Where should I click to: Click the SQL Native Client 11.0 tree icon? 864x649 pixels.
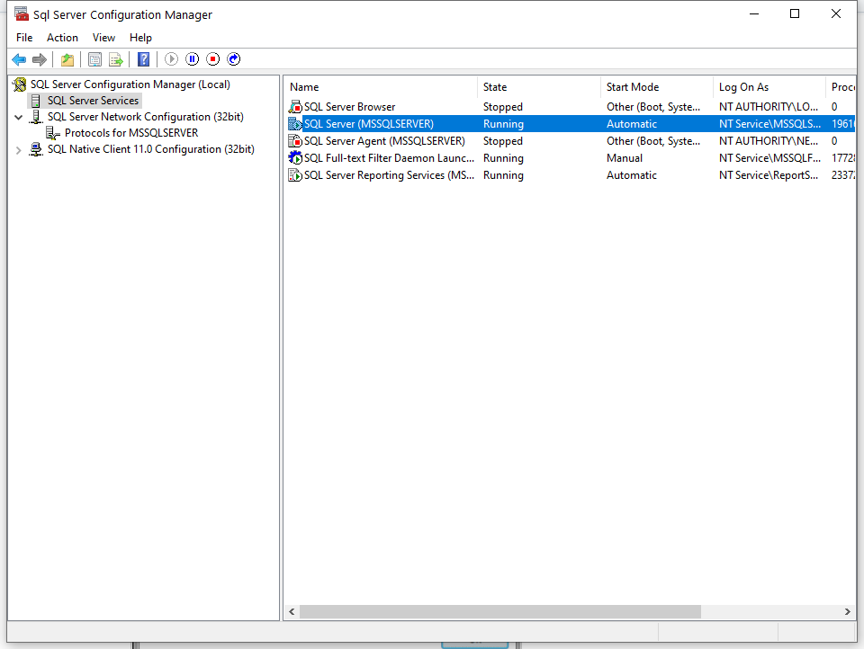pyautogui.click(x=36, y=149)
